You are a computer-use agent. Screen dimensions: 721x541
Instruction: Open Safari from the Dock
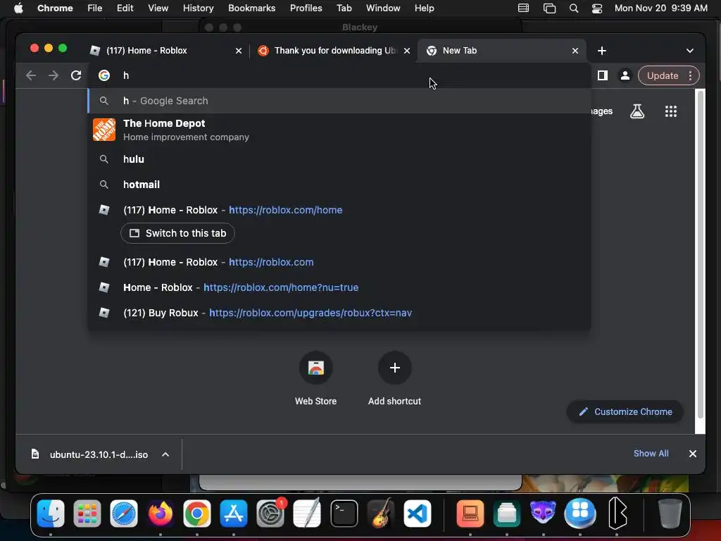124,514
